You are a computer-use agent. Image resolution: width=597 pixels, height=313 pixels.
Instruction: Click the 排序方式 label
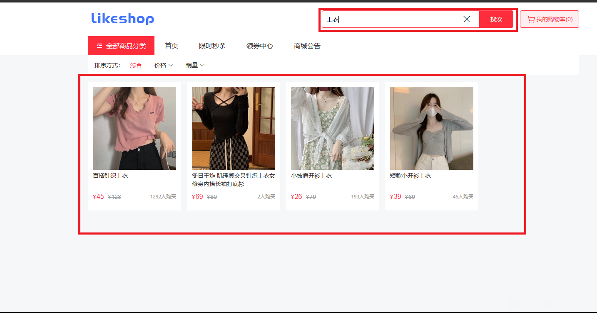[x=107, y=65]
